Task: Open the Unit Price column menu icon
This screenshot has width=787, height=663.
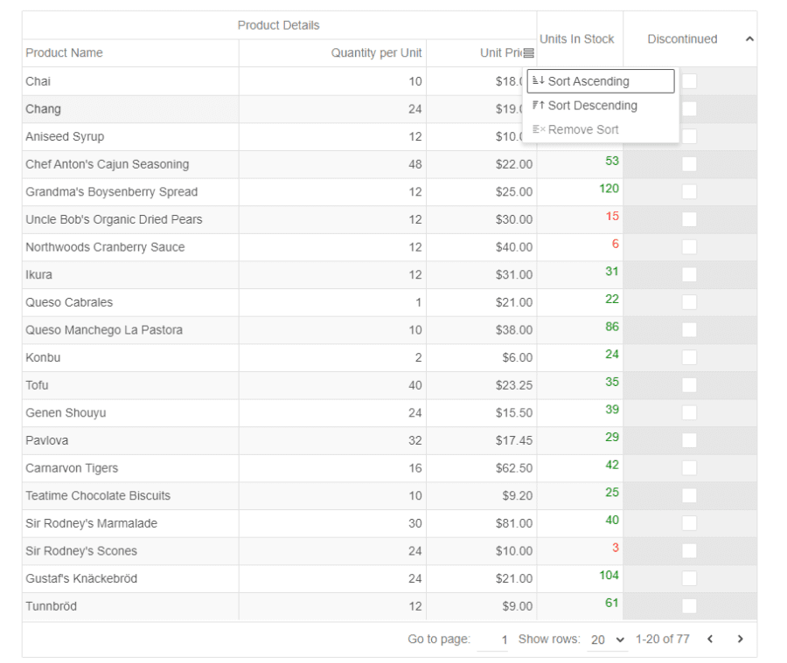Action: click(x=528, y=53)
